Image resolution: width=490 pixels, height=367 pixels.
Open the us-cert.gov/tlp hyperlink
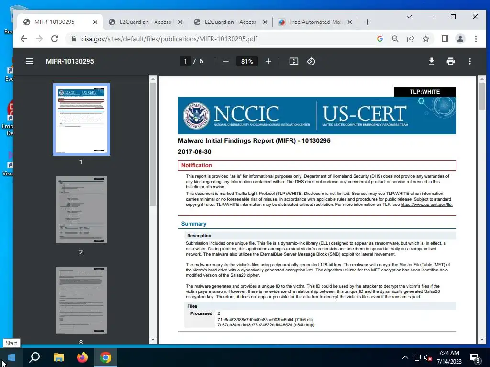[x=426, y=205]
